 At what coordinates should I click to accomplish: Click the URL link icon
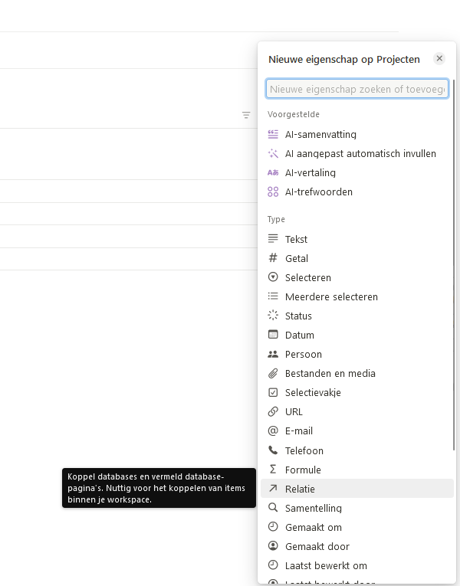(x=273, y=411)
